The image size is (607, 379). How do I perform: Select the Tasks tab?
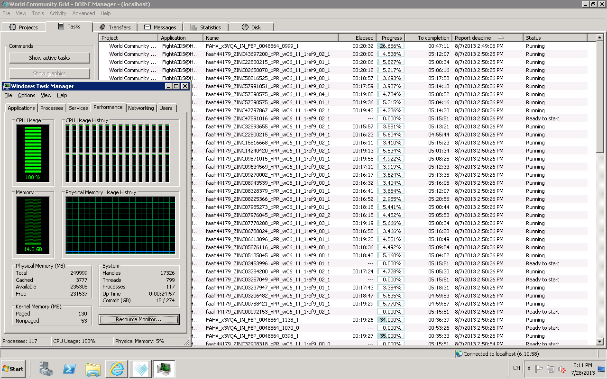(69, 27)
